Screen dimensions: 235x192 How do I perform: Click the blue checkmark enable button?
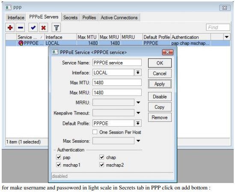33,27
